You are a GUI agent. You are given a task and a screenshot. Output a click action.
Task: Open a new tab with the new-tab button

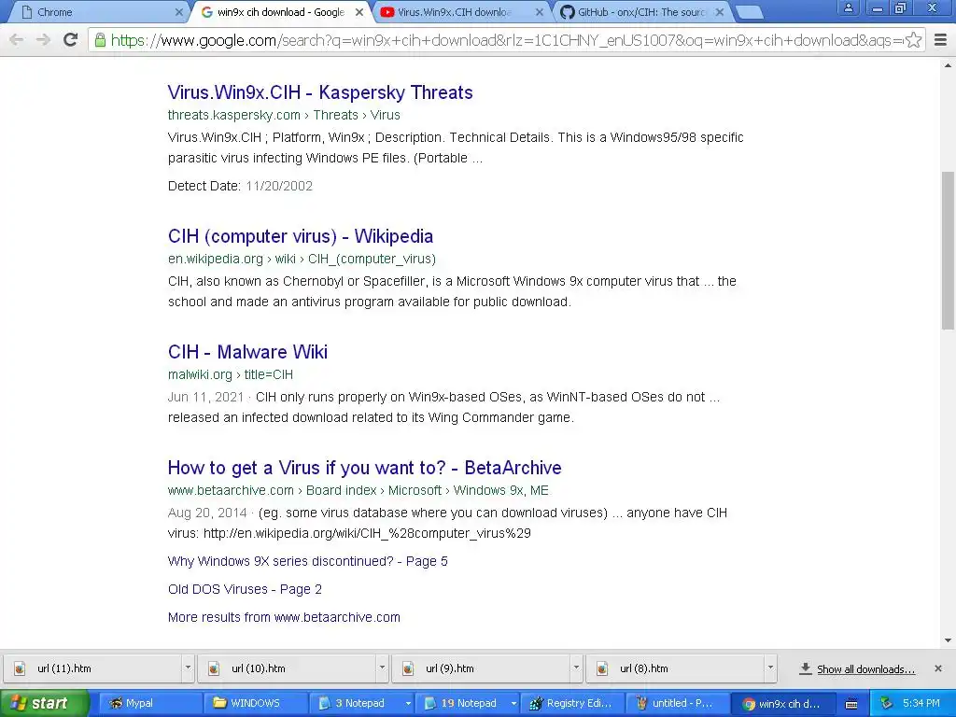[750, 12]
